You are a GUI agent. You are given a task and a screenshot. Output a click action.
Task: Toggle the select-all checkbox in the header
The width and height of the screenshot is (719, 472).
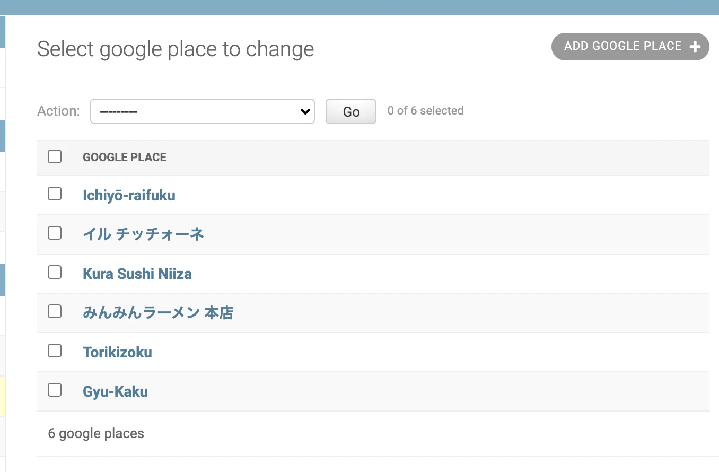55,156
